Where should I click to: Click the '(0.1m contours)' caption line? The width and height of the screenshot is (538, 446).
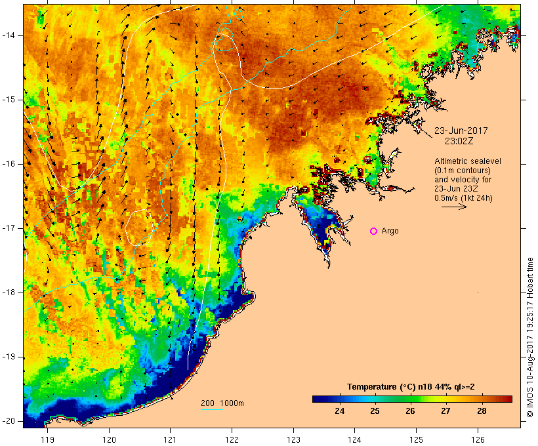[463, 170]
